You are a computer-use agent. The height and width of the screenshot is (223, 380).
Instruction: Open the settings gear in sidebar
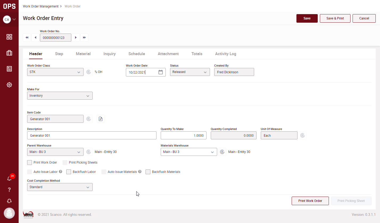click(x=9, y=85)
